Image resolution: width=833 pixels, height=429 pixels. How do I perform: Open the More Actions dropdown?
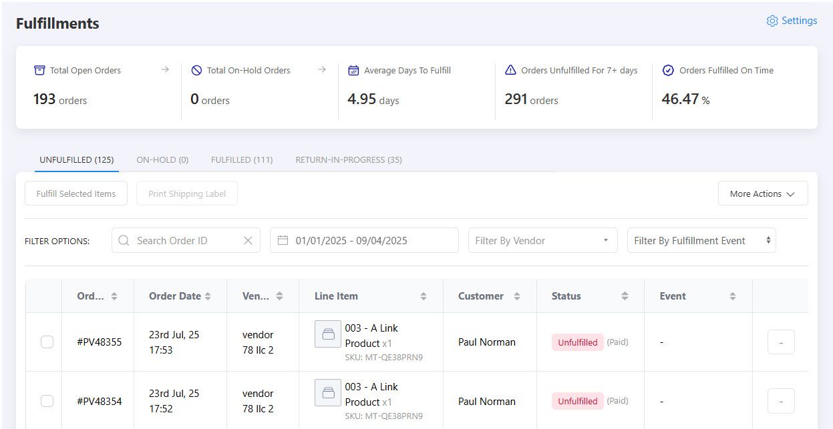tap(762, 193)
